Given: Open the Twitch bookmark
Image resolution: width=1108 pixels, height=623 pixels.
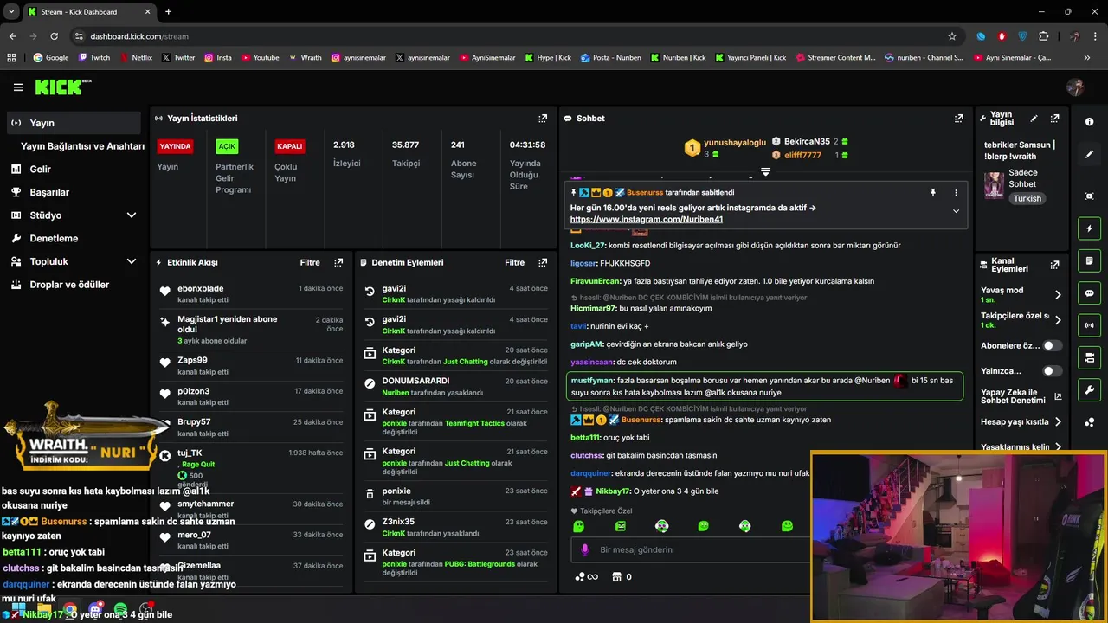Looking at the screenshot, I should coord(94,58).
